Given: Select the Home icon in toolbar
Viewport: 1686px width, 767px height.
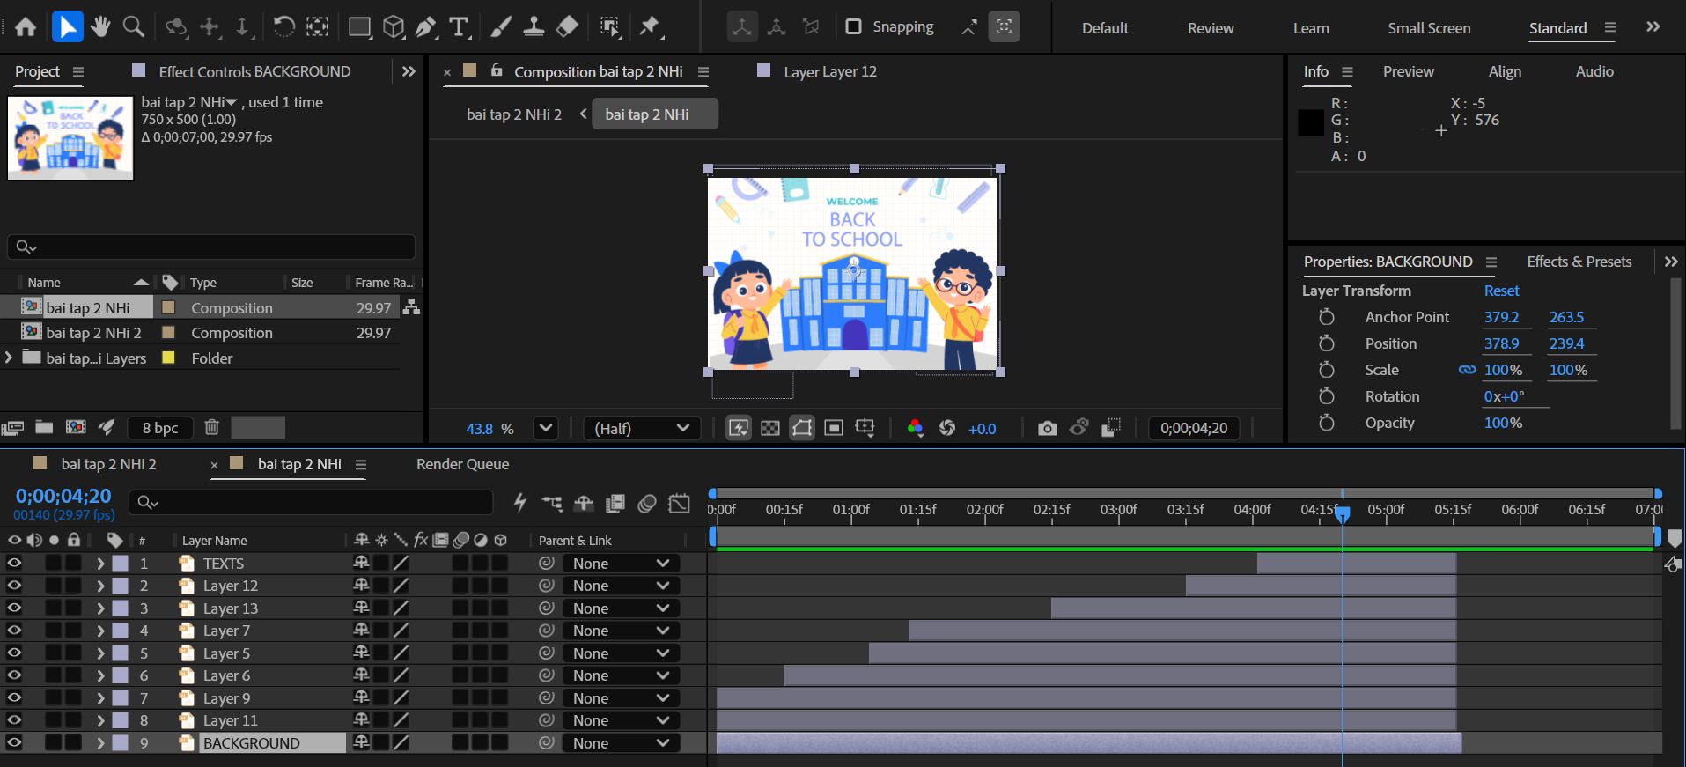Looking at the screenshot, I should (26, 27).
